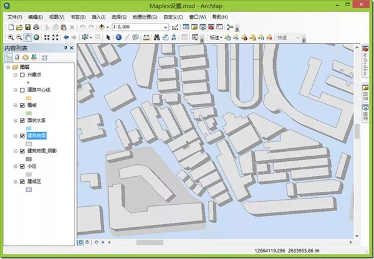Click the 建筑物面_阴影 dark gray swatch

(29, 159)
